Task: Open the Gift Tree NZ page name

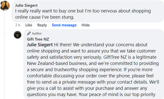Action: [38, 39]
